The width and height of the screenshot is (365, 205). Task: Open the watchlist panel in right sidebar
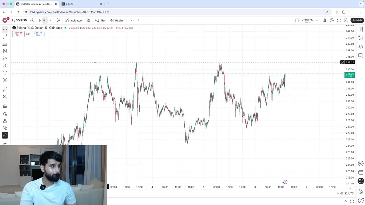361,29
